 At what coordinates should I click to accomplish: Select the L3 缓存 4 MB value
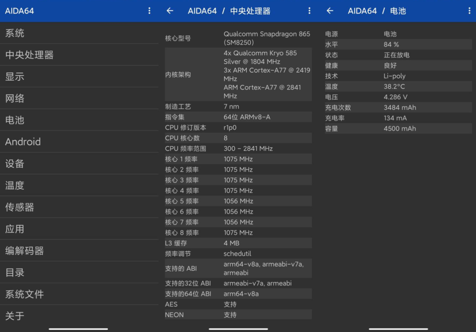pyautogui.click(x=231, y=243)
